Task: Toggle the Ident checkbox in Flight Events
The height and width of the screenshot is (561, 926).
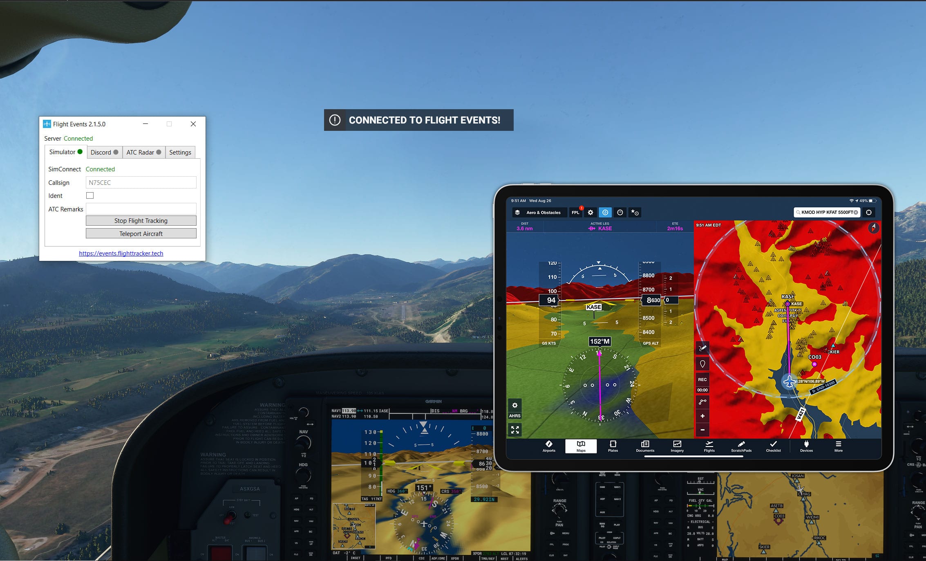Action: coord(90,195)
